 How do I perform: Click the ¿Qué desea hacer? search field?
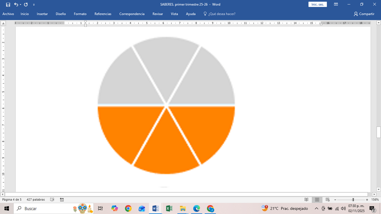[220, 14]
